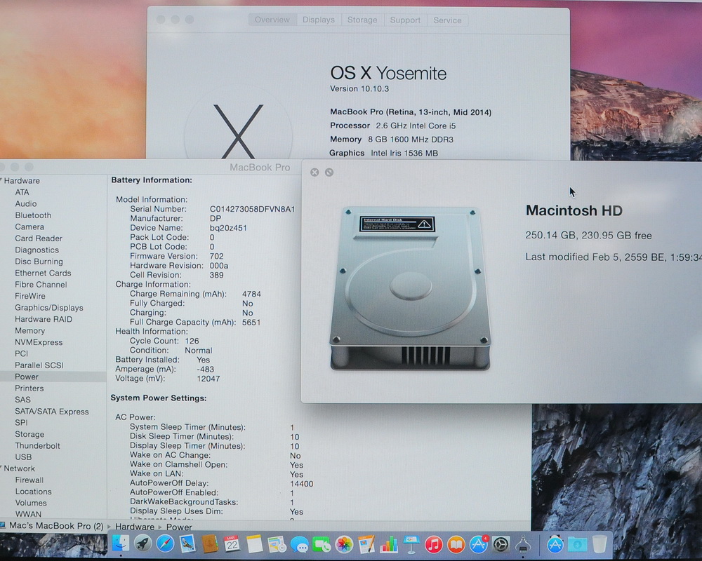
Task: Select Printers in sidebar
Action: tap(29, 388)
